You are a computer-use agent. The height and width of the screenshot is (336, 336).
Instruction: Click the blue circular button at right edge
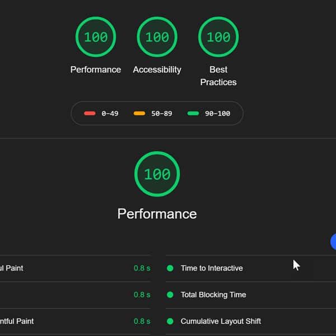click(x=334, y=242)
